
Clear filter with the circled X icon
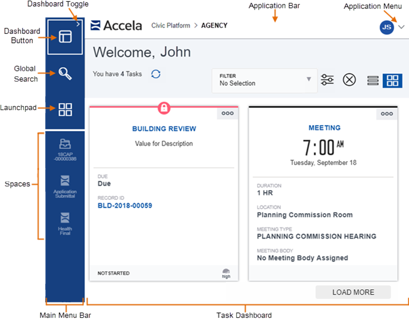pos(349,80)
